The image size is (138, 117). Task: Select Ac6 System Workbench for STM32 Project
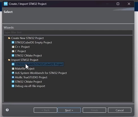click(41, 73)
